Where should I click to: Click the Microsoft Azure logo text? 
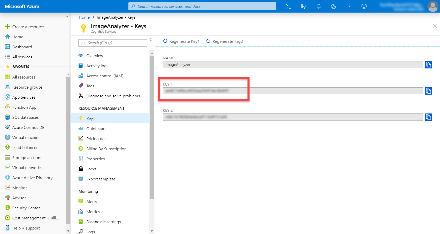coord(22,7)
